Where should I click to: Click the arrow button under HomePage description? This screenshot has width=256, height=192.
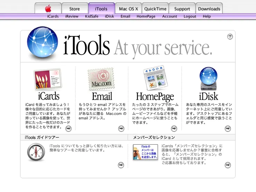click(x=174, y=128)
